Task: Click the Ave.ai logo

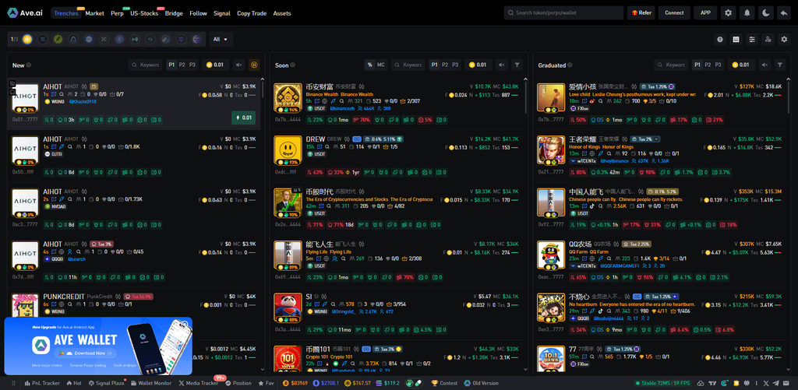Action: (26, 13)
